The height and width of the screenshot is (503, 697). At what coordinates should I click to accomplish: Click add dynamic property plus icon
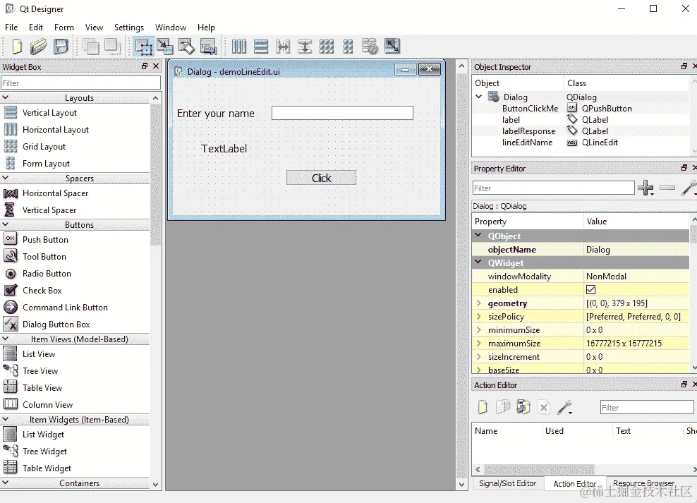pos(646,188)
